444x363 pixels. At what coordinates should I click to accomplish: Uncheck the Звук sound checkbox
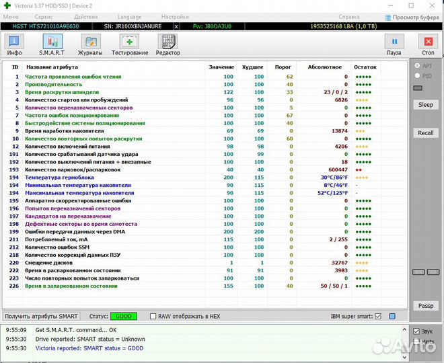pos(417,331)
